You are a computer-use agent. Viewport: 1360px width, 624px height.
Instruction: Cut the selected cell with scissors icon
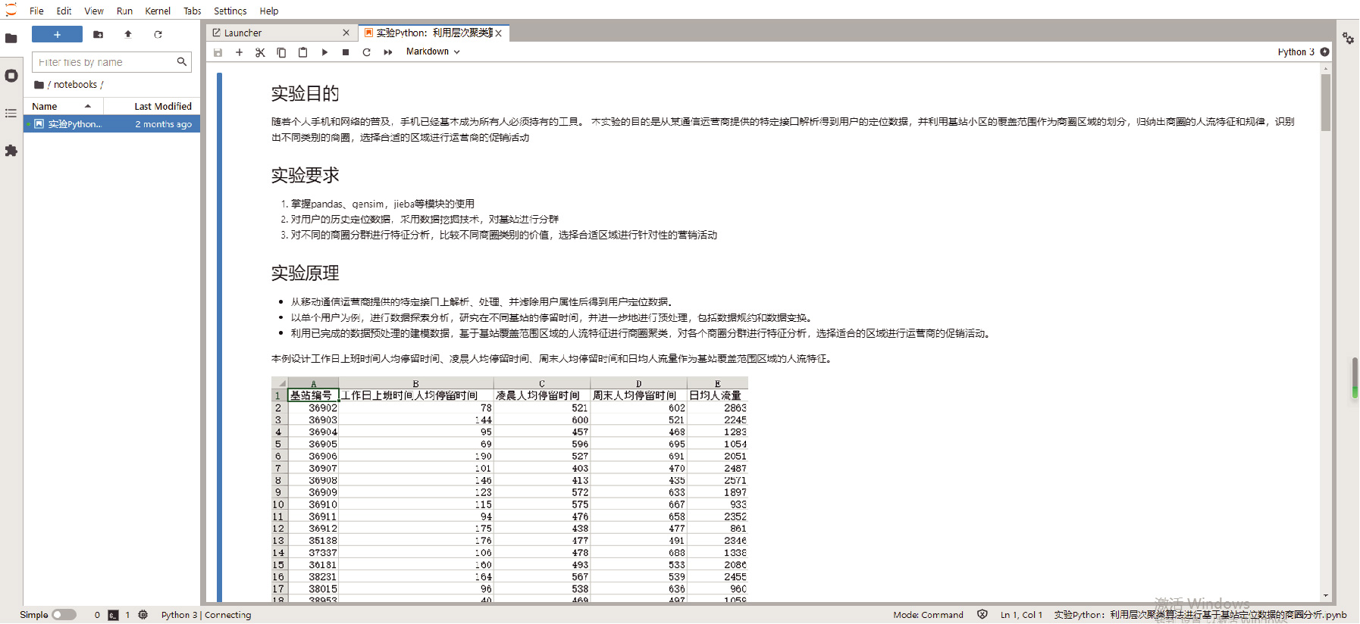(260, 52)
